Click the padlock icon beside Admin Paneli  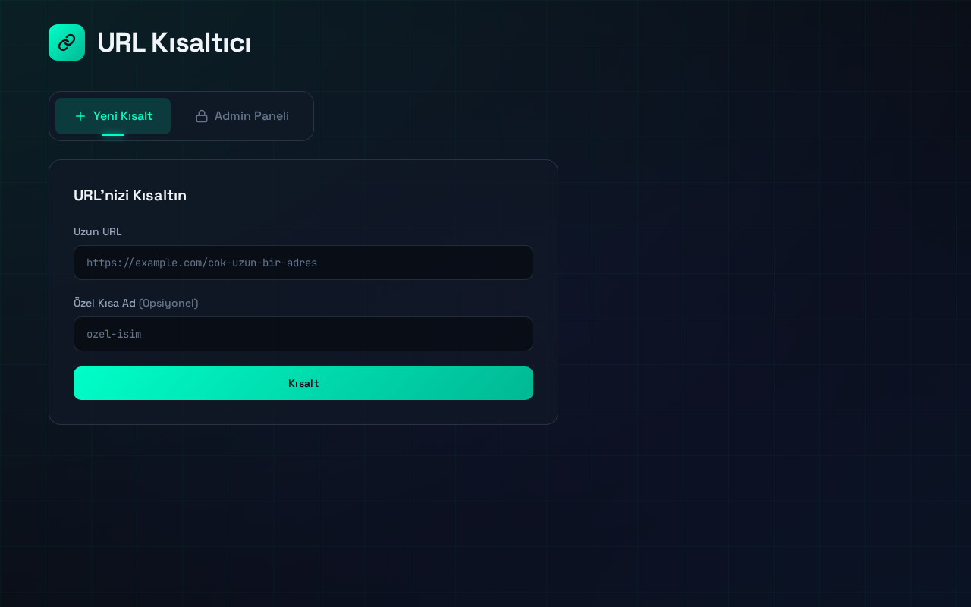coord(202,116)
